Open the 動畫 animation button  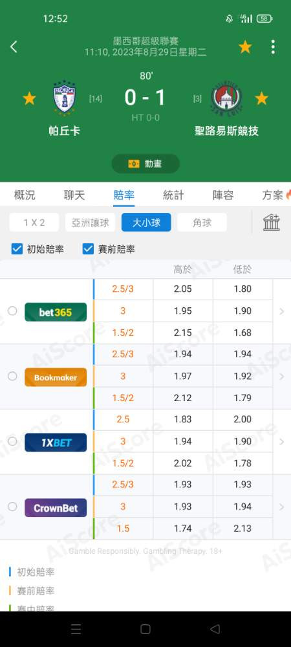145,164
